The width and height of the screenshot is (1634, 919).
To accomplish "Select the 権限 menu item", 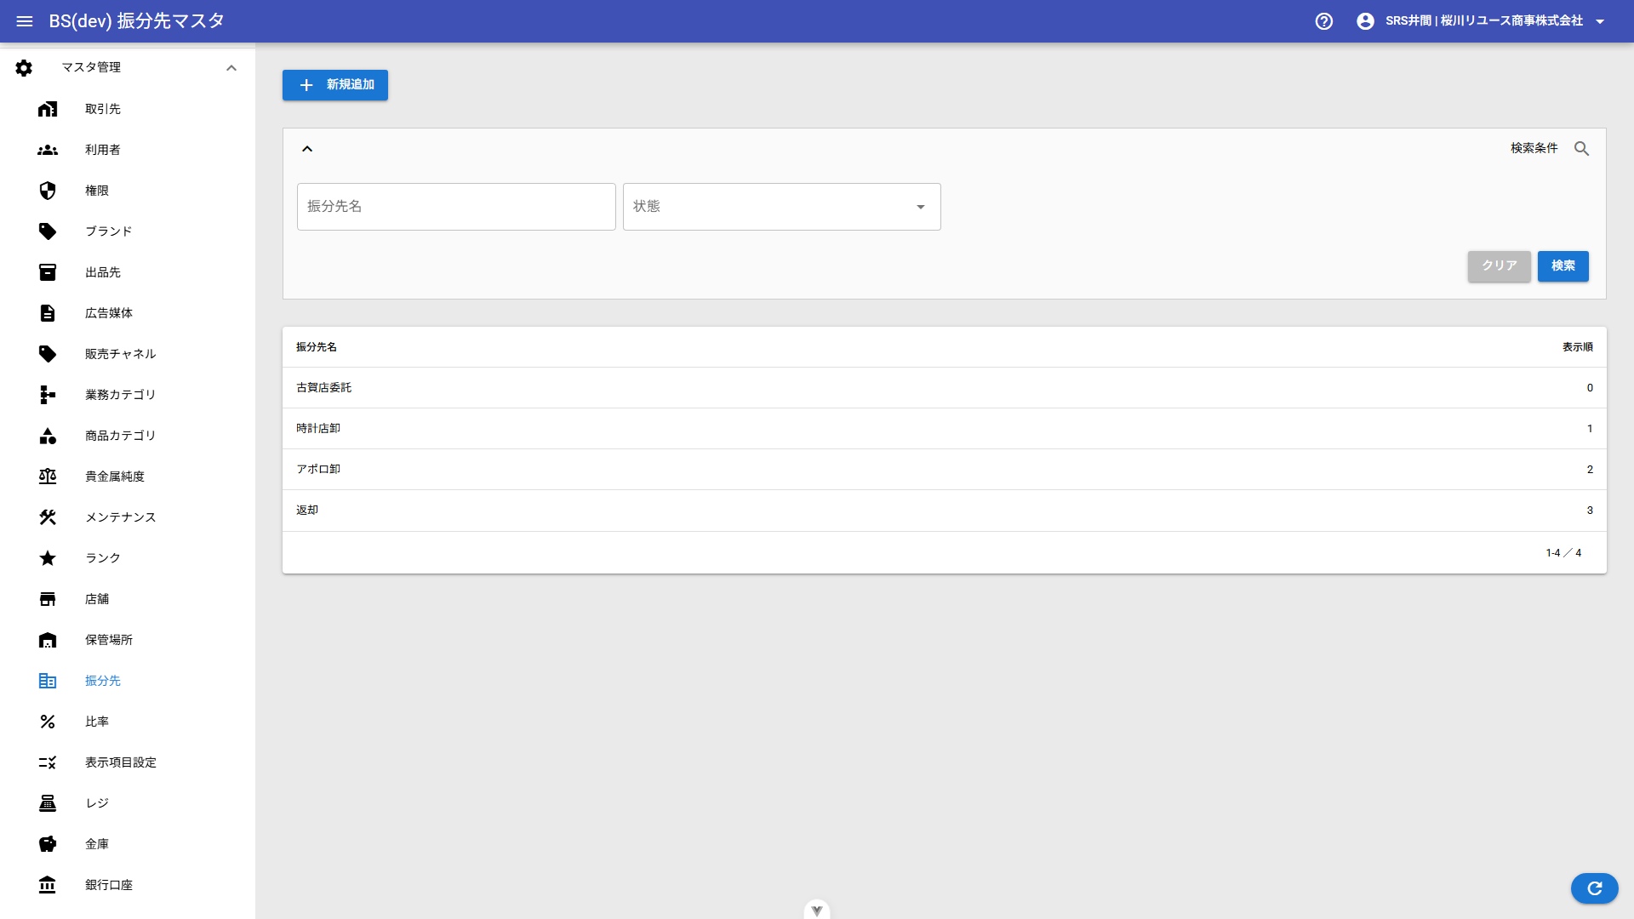I will click(128, 191).
